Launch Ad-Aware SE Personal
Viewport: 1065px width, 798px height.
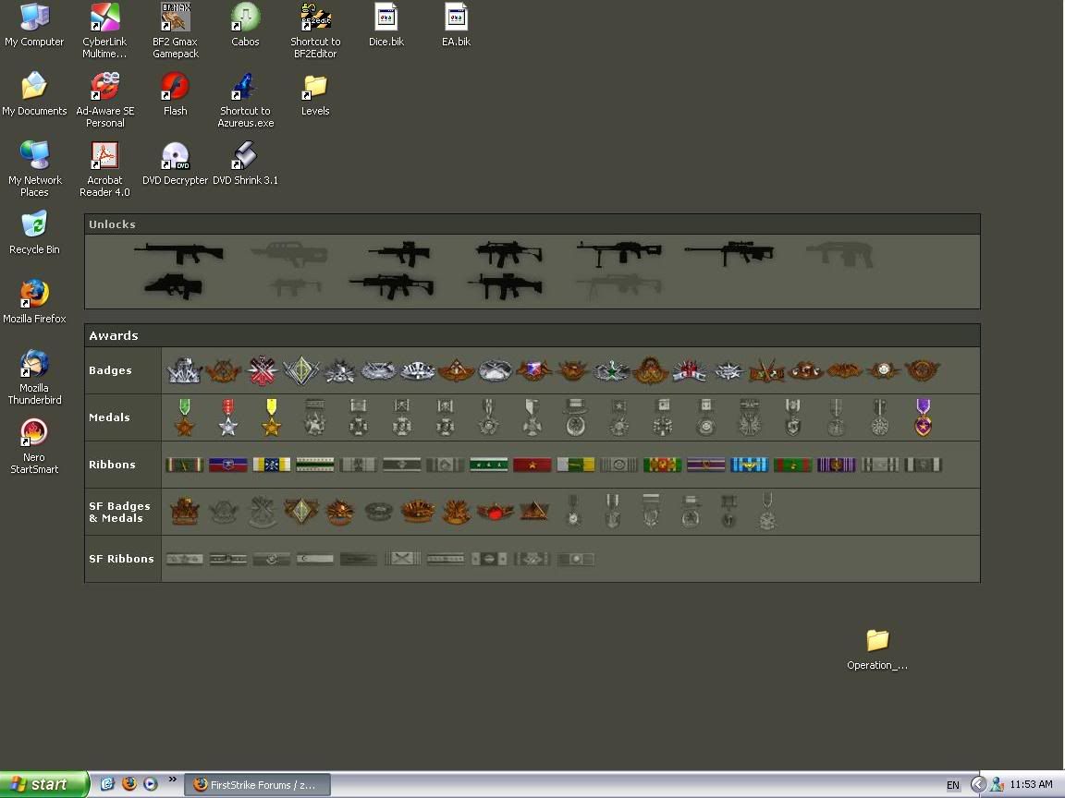(x=104, y=100)
